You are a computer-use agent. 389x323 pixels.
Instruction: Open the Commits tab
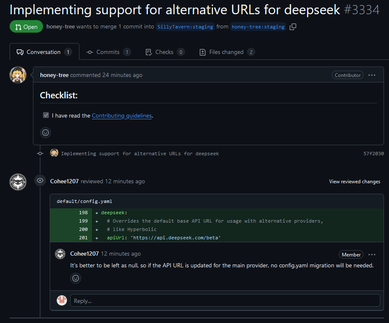click(x=108, y=52)
